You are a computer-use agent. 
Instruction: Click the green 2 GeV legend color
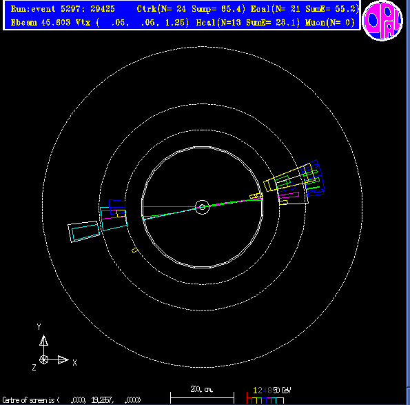coord(260,391)
